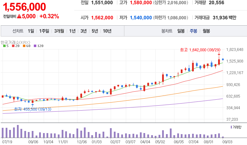Click the red arrow at the 최고 peak
Screen dimensions: 247x145
[219, 54]
